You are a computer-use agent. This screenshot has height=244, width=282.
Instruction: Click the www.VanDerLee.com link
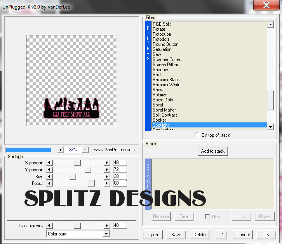pos(114,150)
